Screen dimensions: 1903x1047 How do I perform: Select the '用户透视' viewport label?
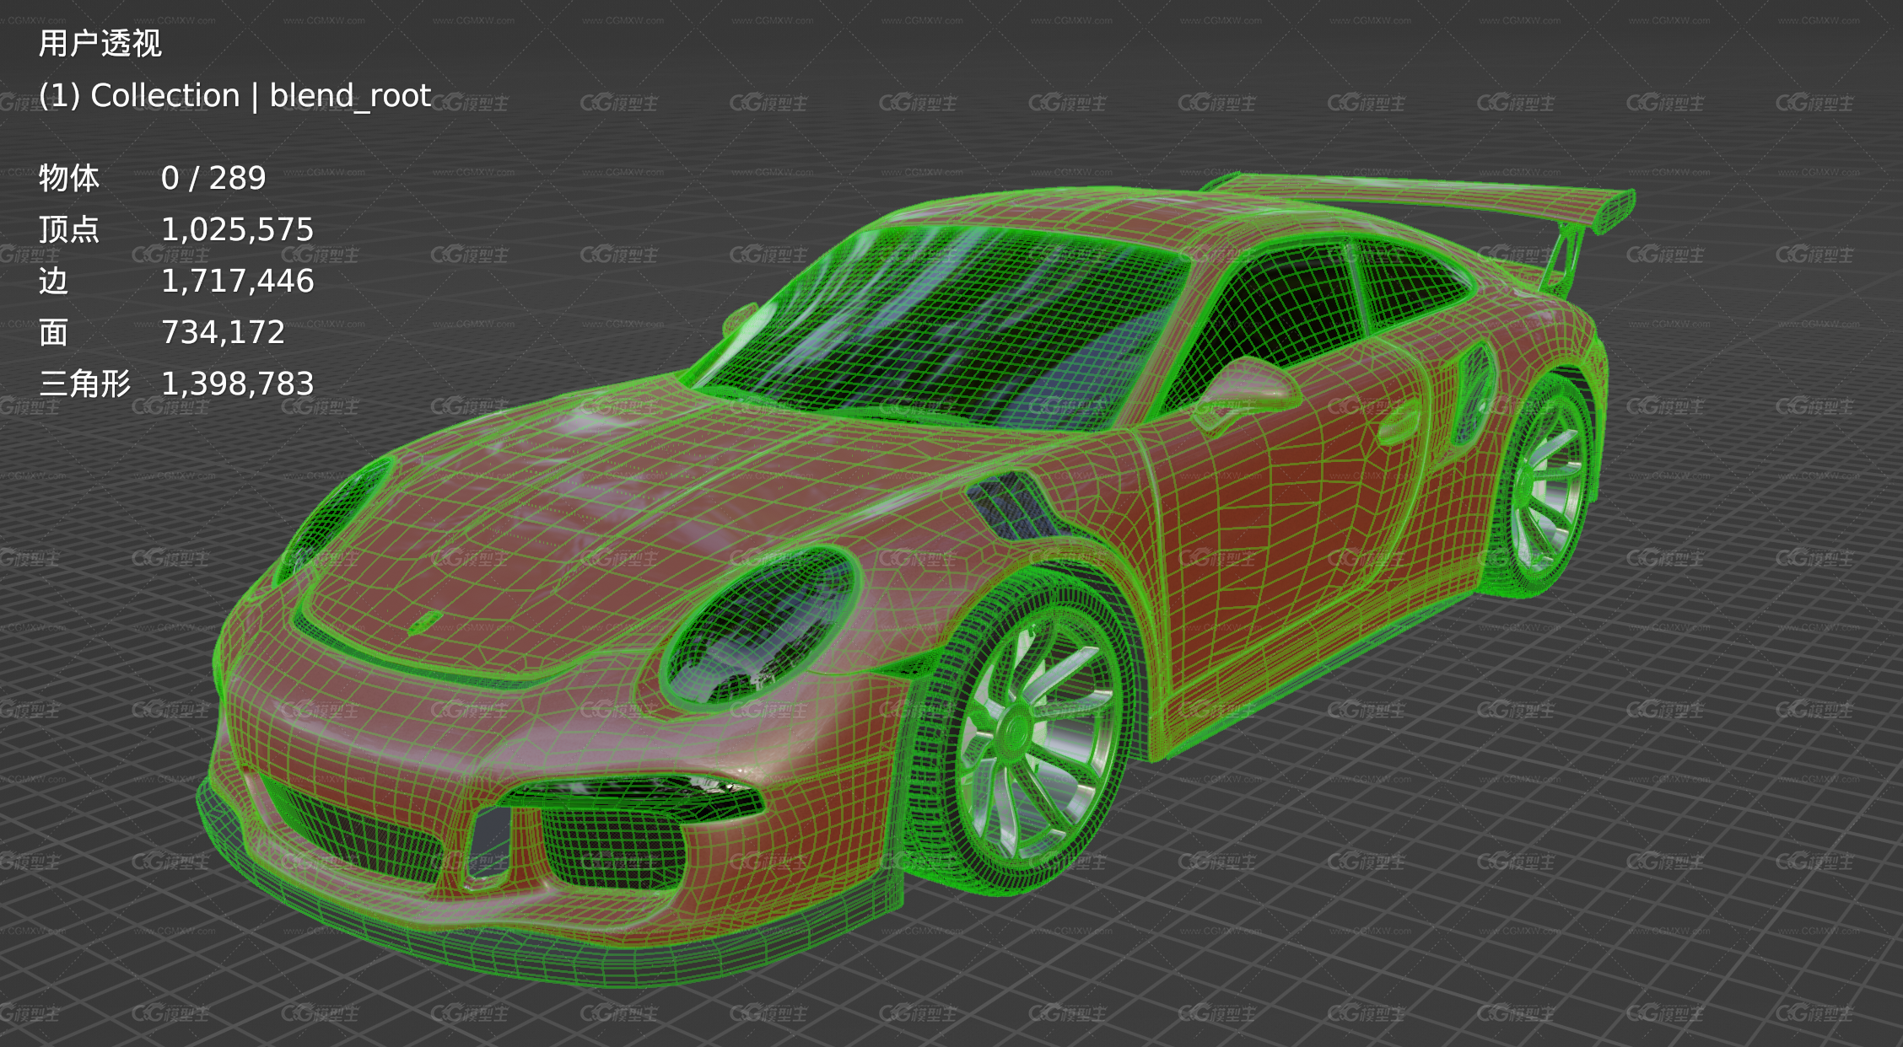pyautogui.click(x=100, y=43)
